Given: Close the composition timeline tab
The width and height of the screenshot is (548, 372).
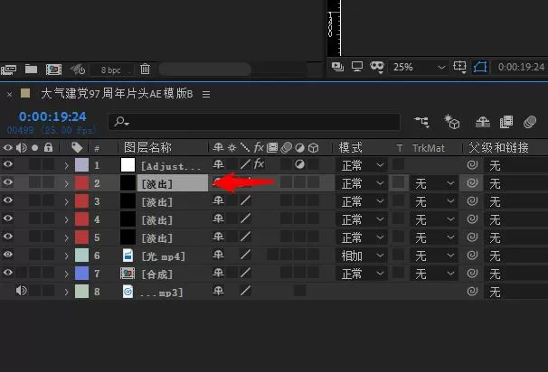Looking at the screenshot, I should click(9, 94).
